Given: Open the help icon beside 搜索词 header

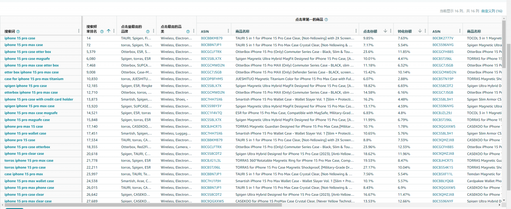Looking at the screenshot, I should click(x=18, y=31).
